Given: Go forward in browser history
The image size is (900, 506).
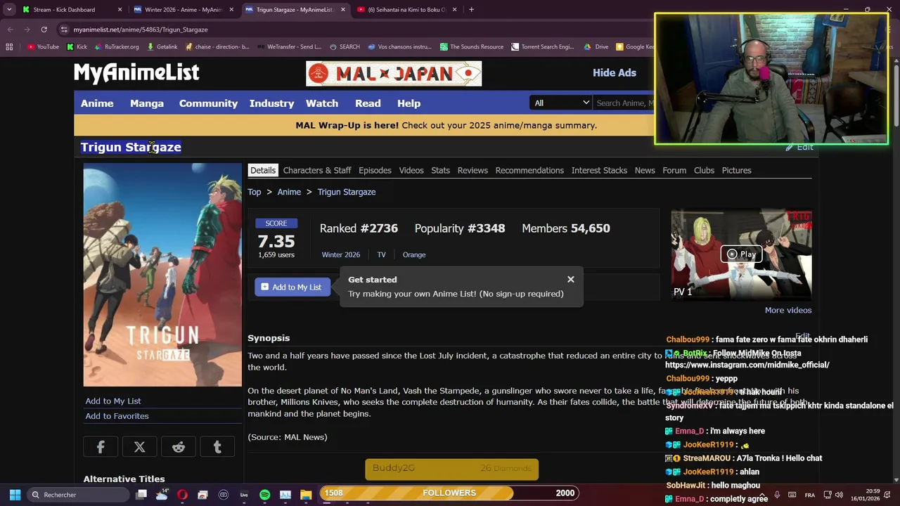Looking at the screenshot, I should click(x=27, y=30).
